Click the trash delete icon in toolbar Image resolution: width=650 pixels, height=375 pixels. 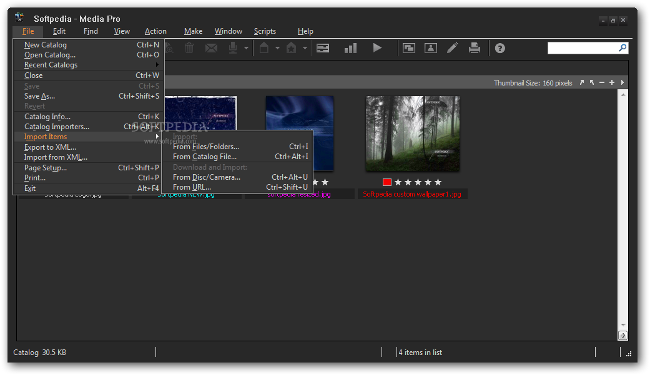point(189,48)
